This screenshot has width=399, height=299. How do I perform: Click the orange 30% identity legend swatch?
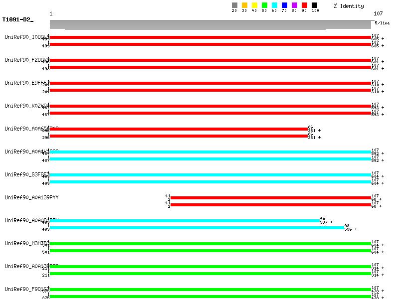[x=244, y=5]
